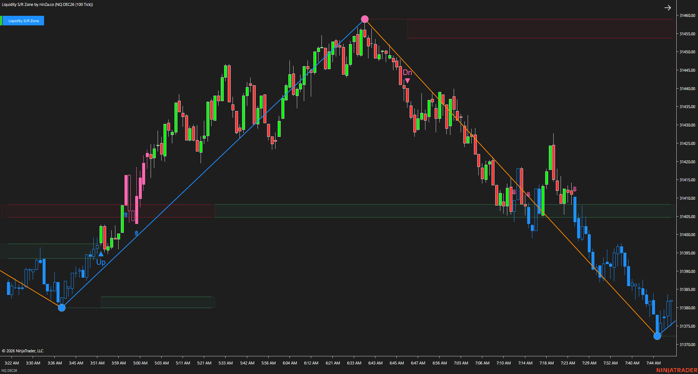This screenshot has height=374, width=698.
Task: Click the 'Up' signal label
Action: tap(101, 262)
